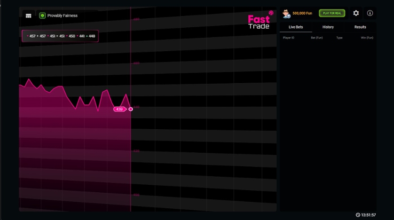Screen dimensions: 394x220
Task: Click the Win (Fun) column header
Action: point(366,38)
